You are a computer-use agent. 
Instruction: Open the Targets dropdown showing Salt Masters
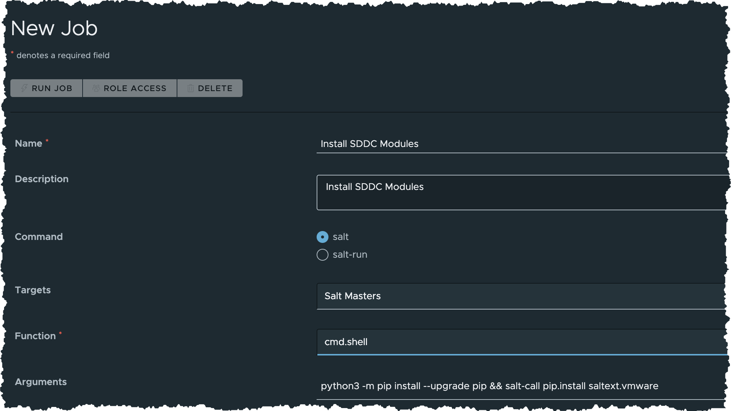(521, 296)
